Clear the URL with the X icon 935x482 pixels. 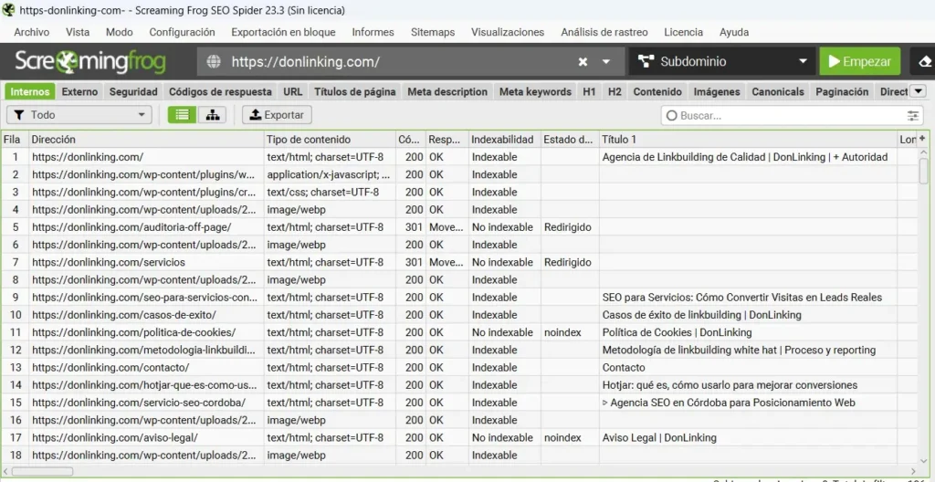coord(583,61)
